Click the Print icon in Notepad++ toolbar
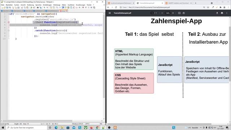The width and height of the screenshot is (231, 130). 18,8
